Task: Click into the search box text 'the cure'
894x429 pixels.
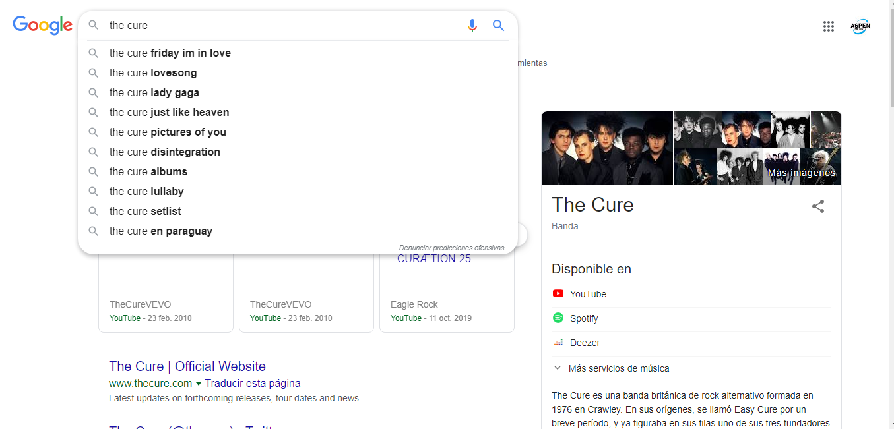Action: click(129, 25)
